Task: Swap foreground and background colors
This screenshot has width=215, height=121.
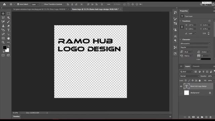Action: click(x=9, y=46)
